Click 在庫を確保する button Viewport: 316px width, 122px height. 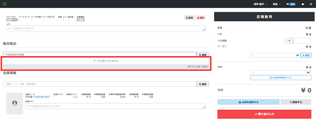click(x=248, y=102)
